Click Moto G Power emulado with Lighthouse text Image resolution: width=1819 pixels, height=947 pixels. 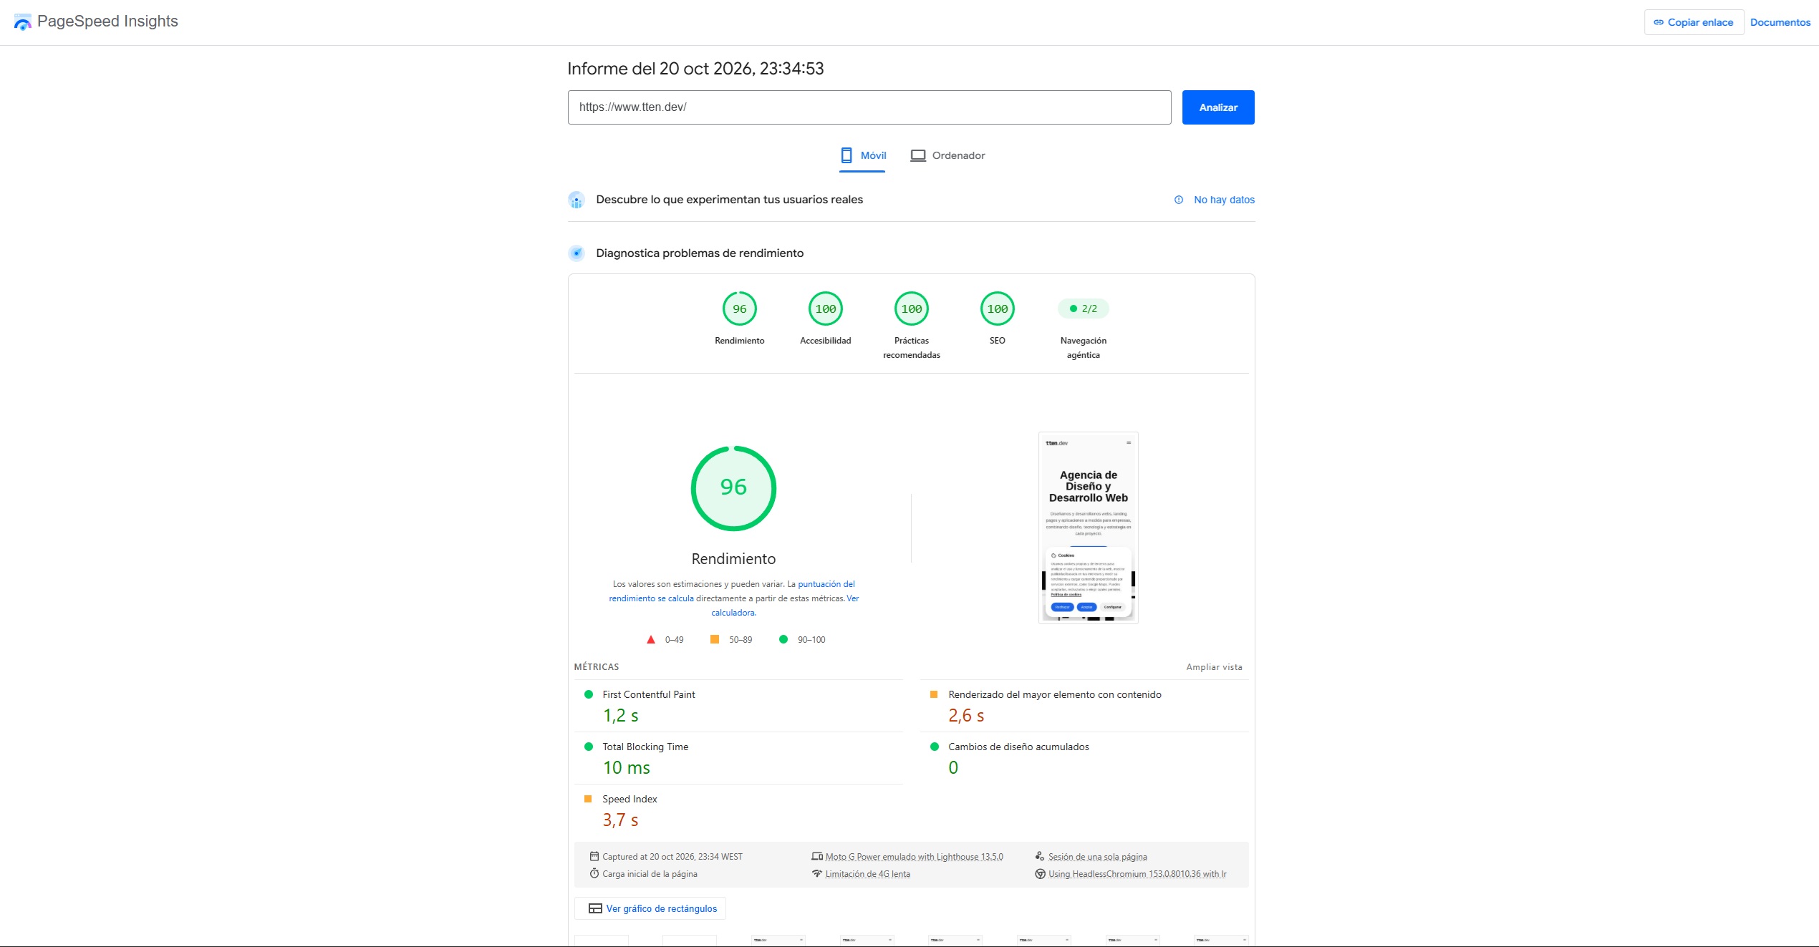pyautogui.click(x=914, y=856)
